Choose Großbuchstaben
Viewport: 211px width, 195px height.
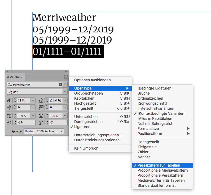pos(100,93)
